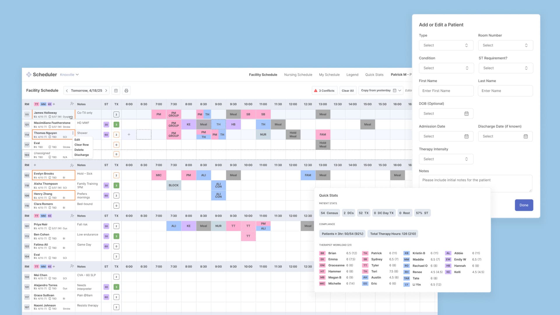This screenshot has height=315, width=560.
Task: Click the pink MIC block for Evelyn Brooks
Action: pyautogui.click(x=159, y=175)
